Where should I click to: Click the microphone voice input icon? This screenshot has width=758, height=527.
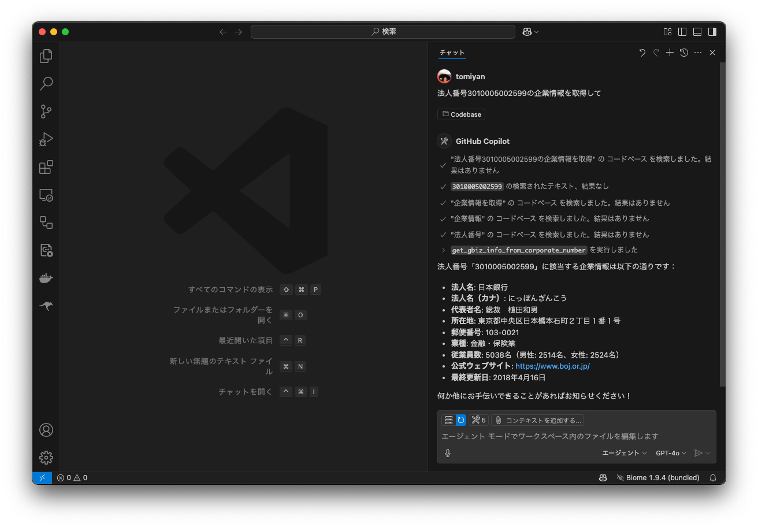448,453
